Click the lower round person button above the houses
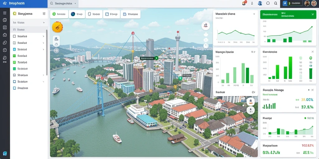Viewport: 319px width, 159px height. (x=251, y=110)
